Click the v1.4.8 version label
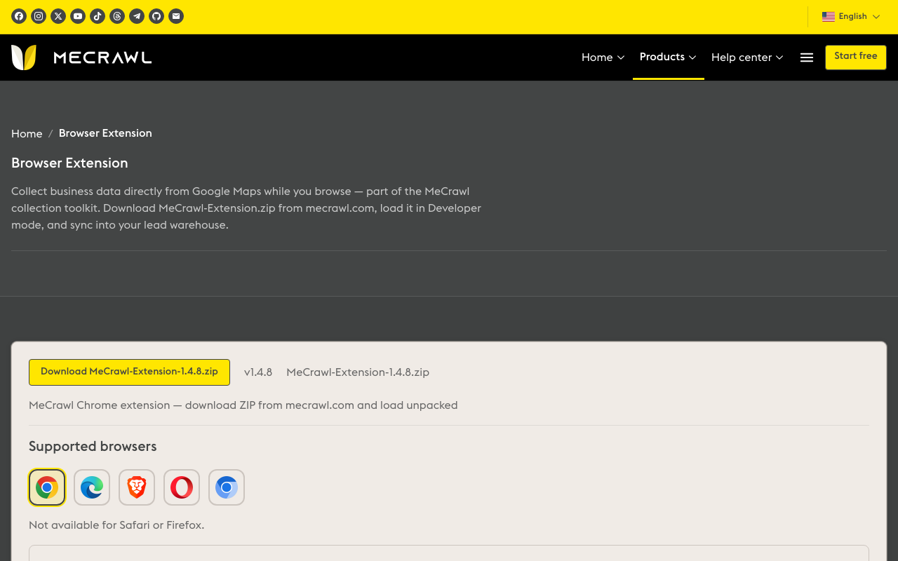 click(x=258, y=372)
